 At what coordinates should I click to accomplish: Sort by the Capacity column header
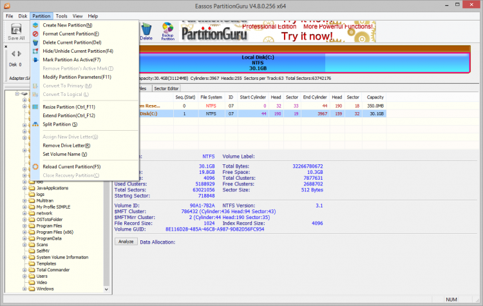tap(375, 97)
